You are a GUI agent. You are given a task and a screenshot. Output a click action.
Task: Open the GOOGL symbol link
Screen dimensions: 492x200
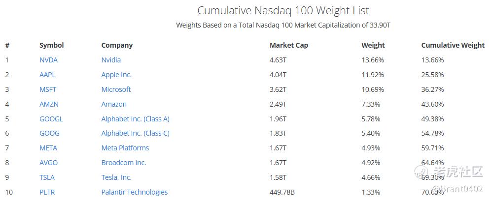coord(51,119)
